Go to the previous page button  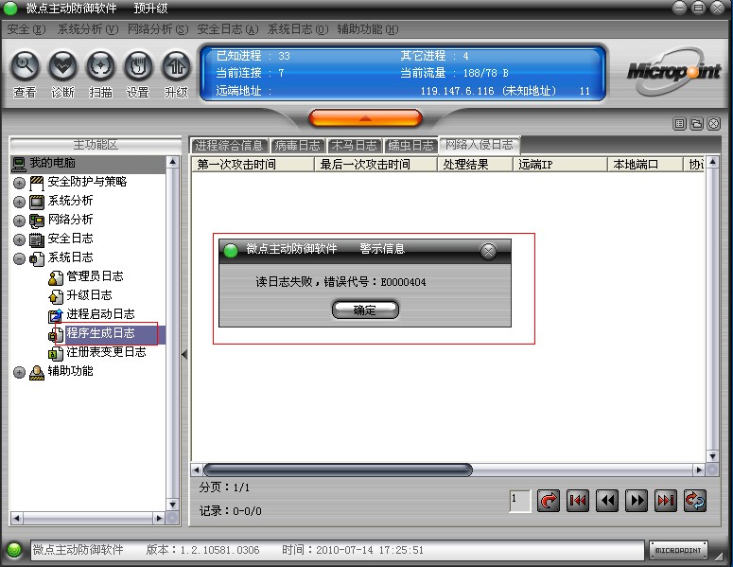pos(607,501)
